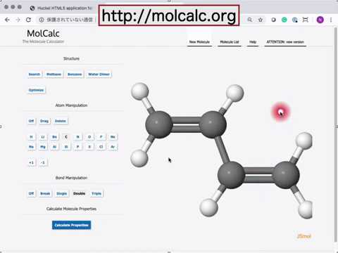Click the leftmost carbon atom of the molecule
Image resolution: width=338 pixels, height=253 pixels.
pos(159,124)
